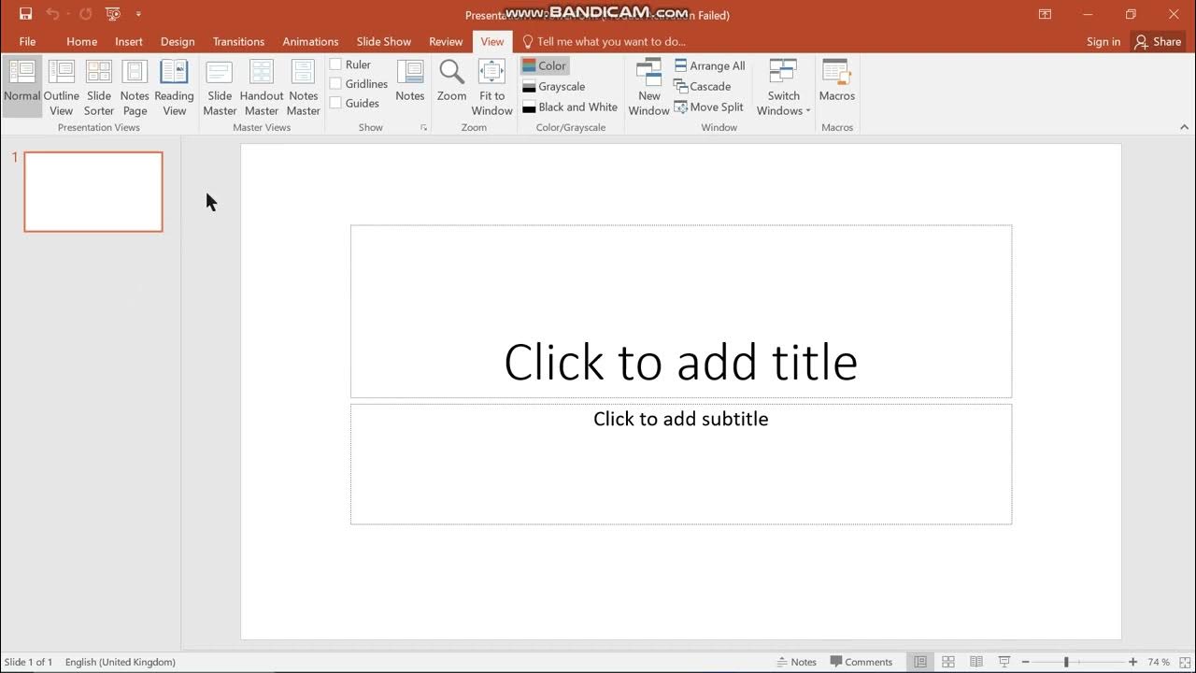The height and width of the screenshot is (673, 1196).
Task: Click Slide 1 of 1 indicator
Action: point(28,662)
